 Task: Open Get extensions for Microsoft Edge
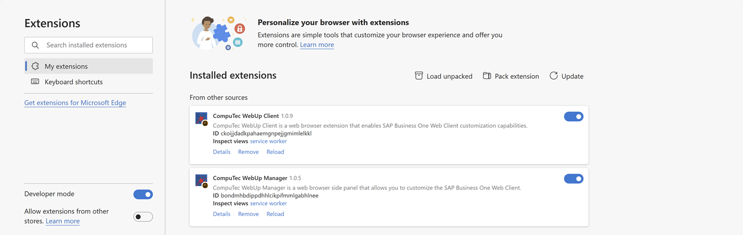click(x=75, y=103)
